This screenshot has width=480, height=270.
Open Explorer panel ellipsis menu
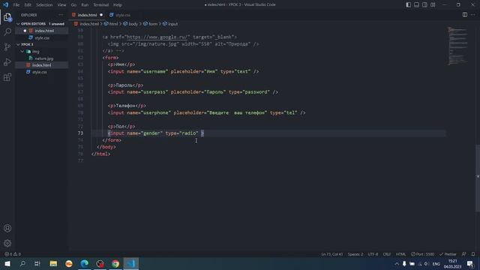(x=61, y=15)
